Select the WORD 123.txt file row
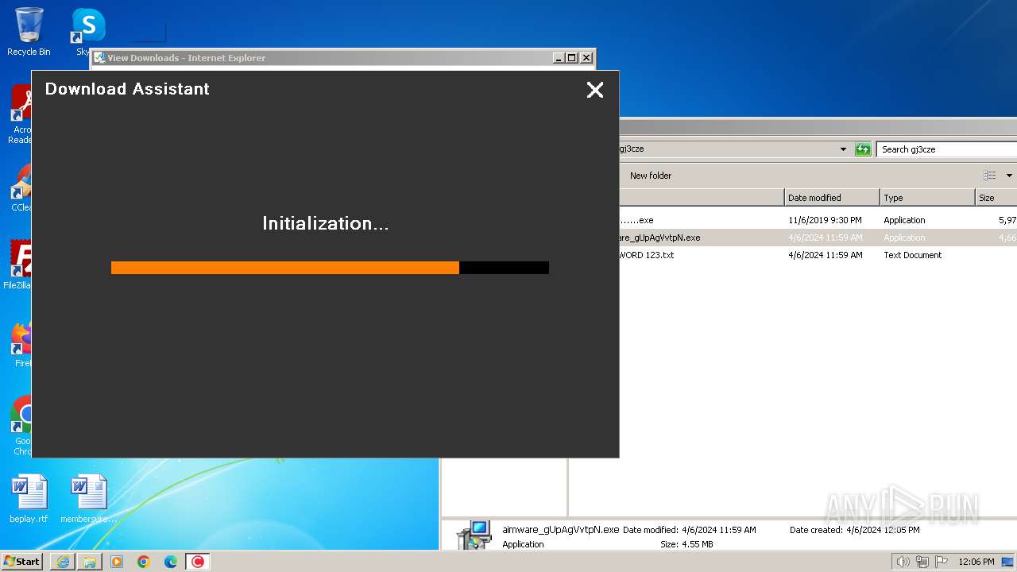This screenshot has height=572, width=1017. 818,255
